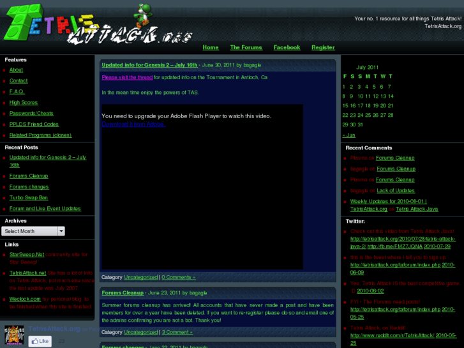Screen dimensions: 464x348
Task: Open Forums changes recent post link
Action: click(29, 187)
